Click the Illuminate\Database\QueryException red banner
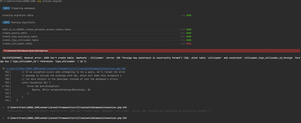The width and height of the screenshot is (301, 123). pyautogui.click(x=152, y=51)
